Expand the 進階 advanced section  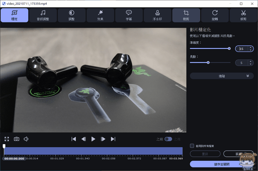tap(222, 76)
